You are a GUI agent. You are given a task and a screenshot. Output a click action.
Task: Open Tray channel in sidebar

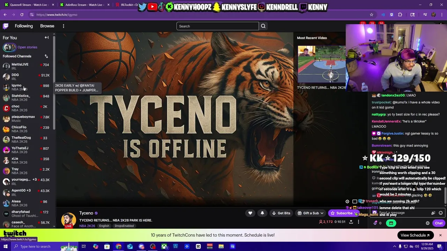(26, 171)
